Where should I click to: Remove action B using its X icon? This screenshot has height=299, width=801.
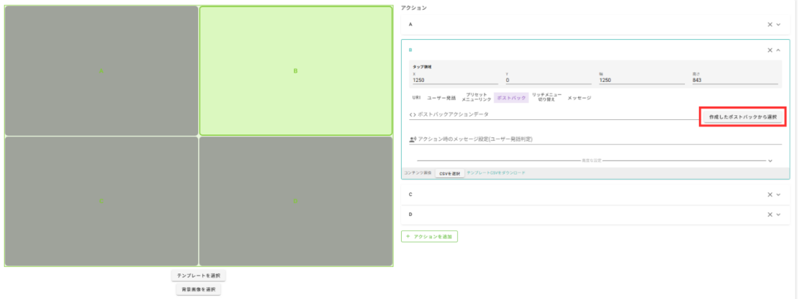coord(770,50)
